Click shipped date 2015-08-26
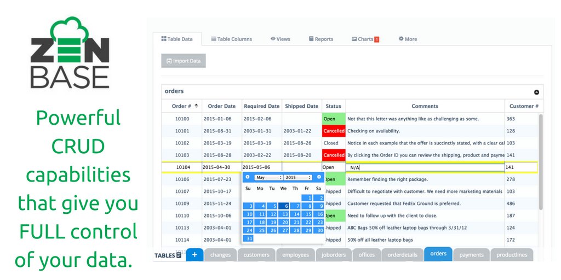Image resolution: width=561 pixels, height=280 pixels. click(297, 143)
